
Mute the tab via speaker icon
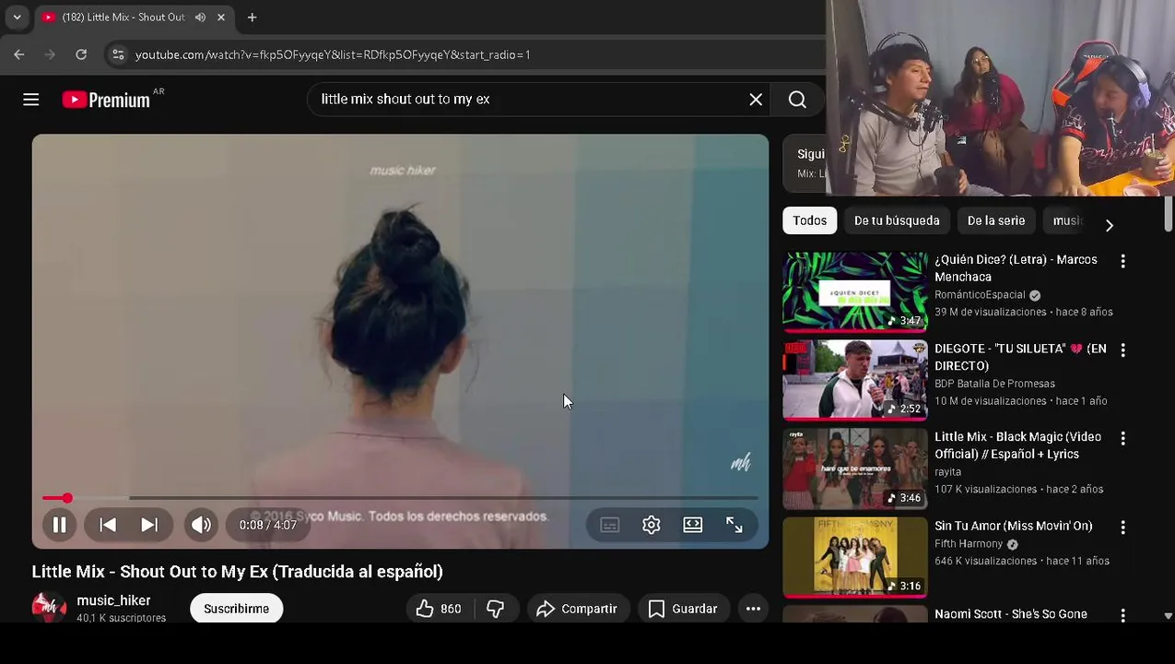[x=200, y=18]
